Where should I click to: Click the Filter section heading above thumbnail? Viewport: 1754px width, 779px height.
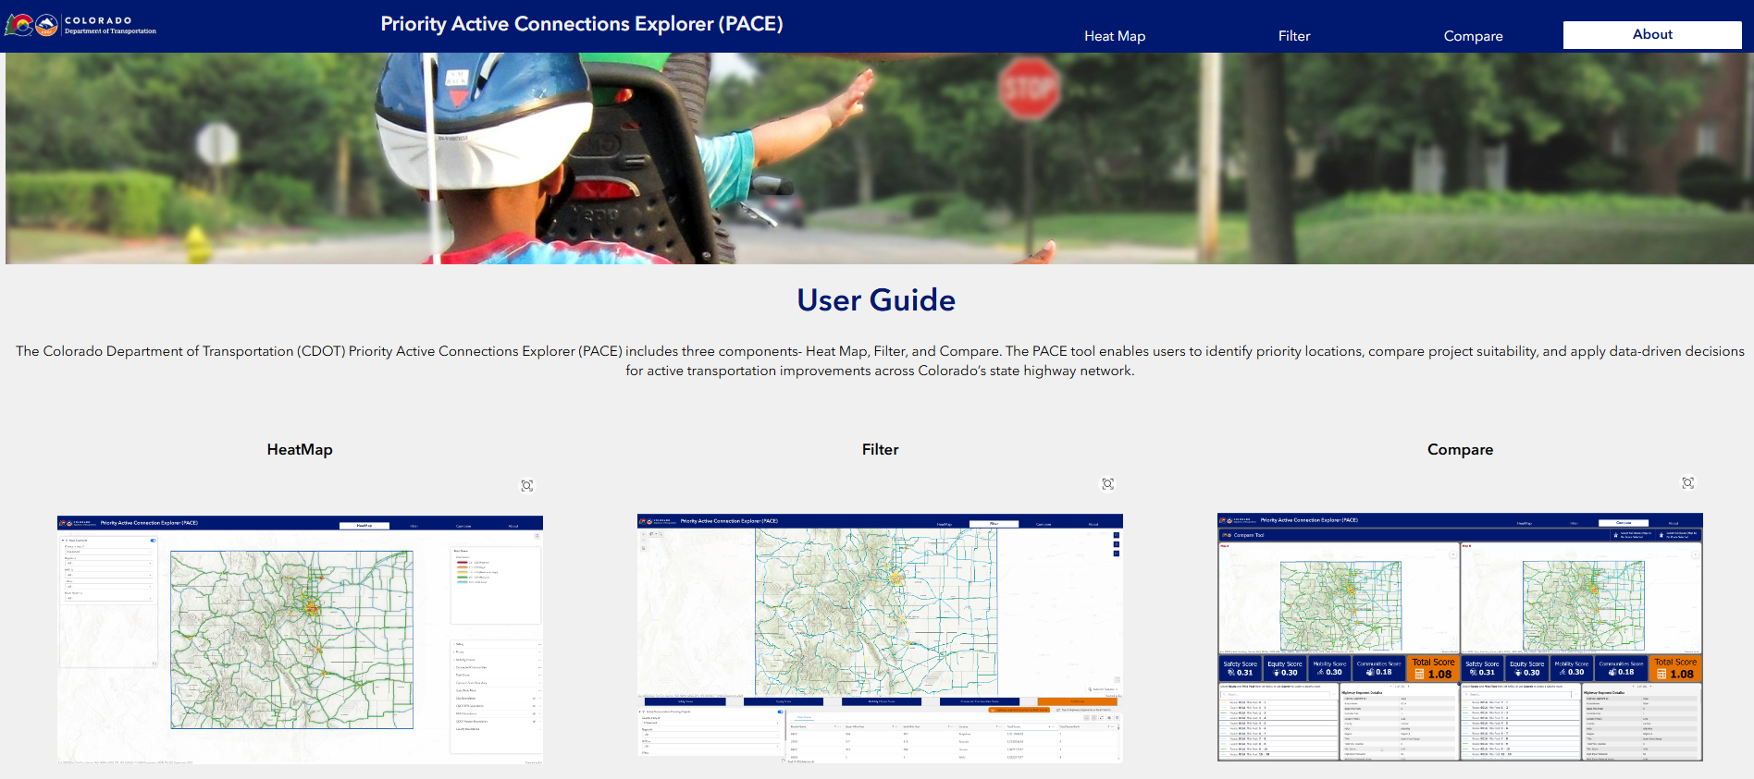pos(880,450)
